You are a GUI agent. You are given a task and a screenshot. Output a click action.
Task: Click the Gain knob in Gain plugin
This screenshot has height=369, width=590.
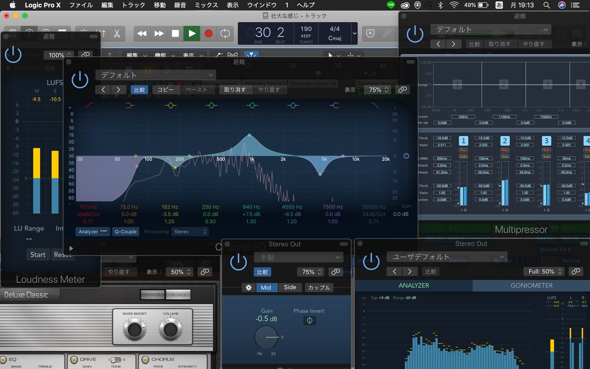[266, 337]
